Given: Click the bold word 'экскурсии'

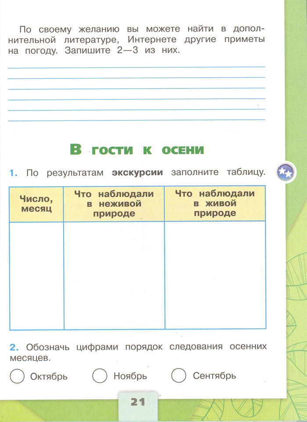Looking at the screenshot, I should 137,172.
